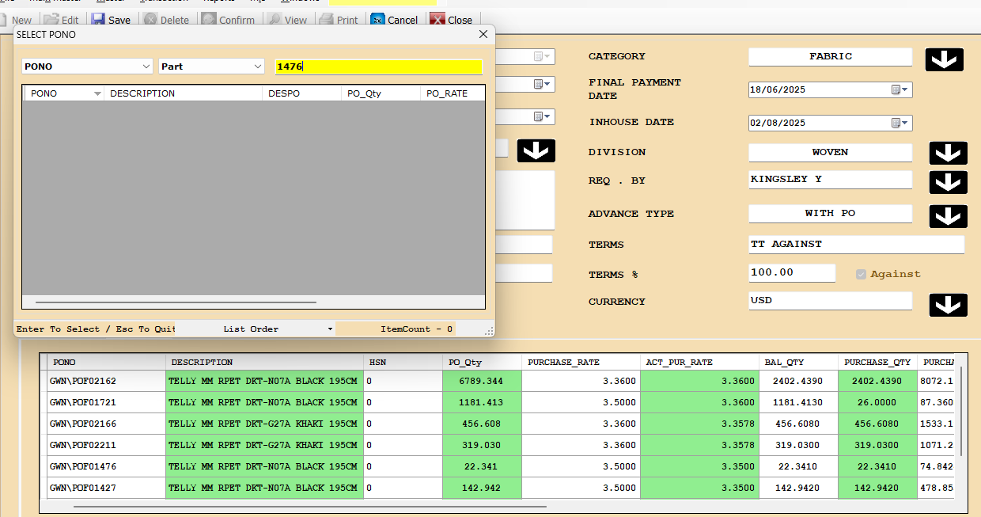Click the yellow search field containing 1476
This screenshot has width=981, height=517.
coord(378,67)
